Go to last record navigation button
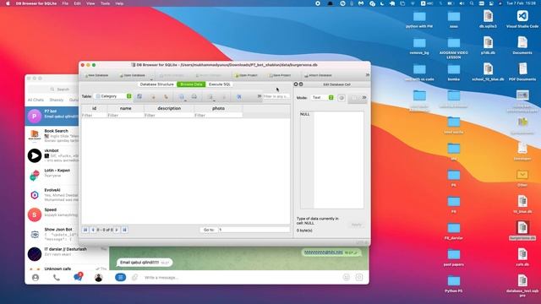Image resolution: width=541 pixels, height=304 pixels. coord(124,230)
